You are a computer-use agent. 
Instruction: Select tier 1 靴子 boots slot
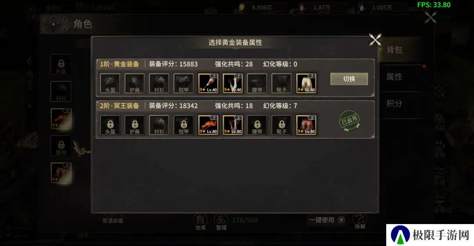tap(281, 83)
